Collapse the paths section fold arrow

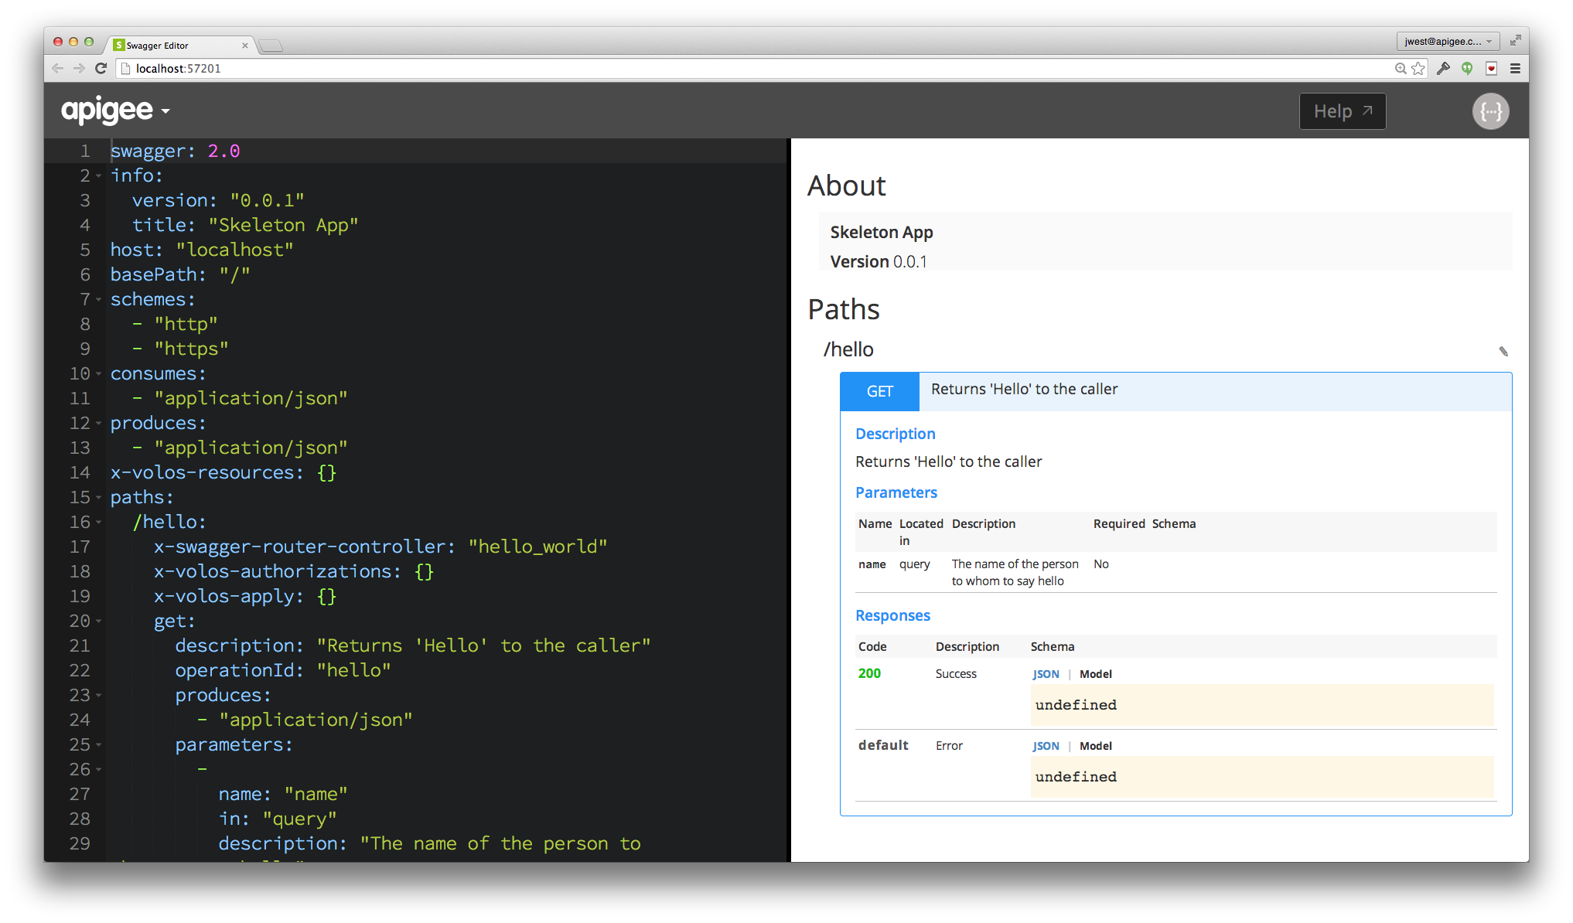[99, 498]
